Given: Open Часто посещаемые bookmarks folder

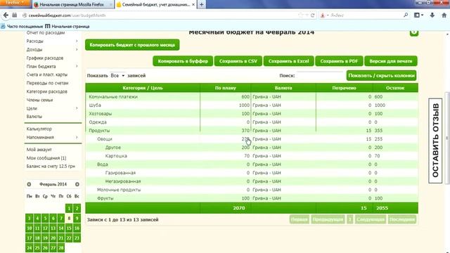Looking at the screenshot, I should click(x=22, y=27).
